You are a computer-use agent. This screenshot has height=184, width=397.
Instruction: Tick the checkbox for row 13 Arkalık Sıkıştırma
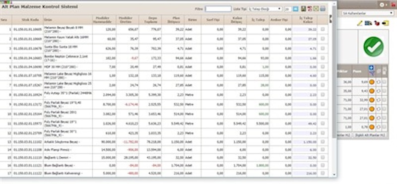[323, 142]
